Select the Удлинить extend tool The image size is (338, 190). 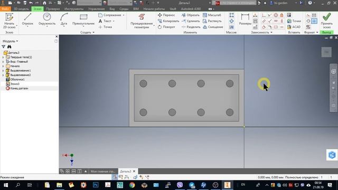click(x=191, y=21)
